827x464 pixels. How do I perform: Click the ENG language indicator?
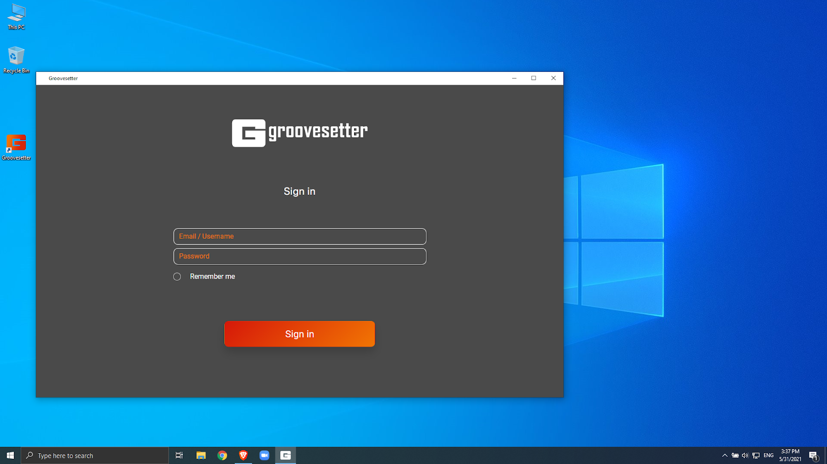[769, 455]
